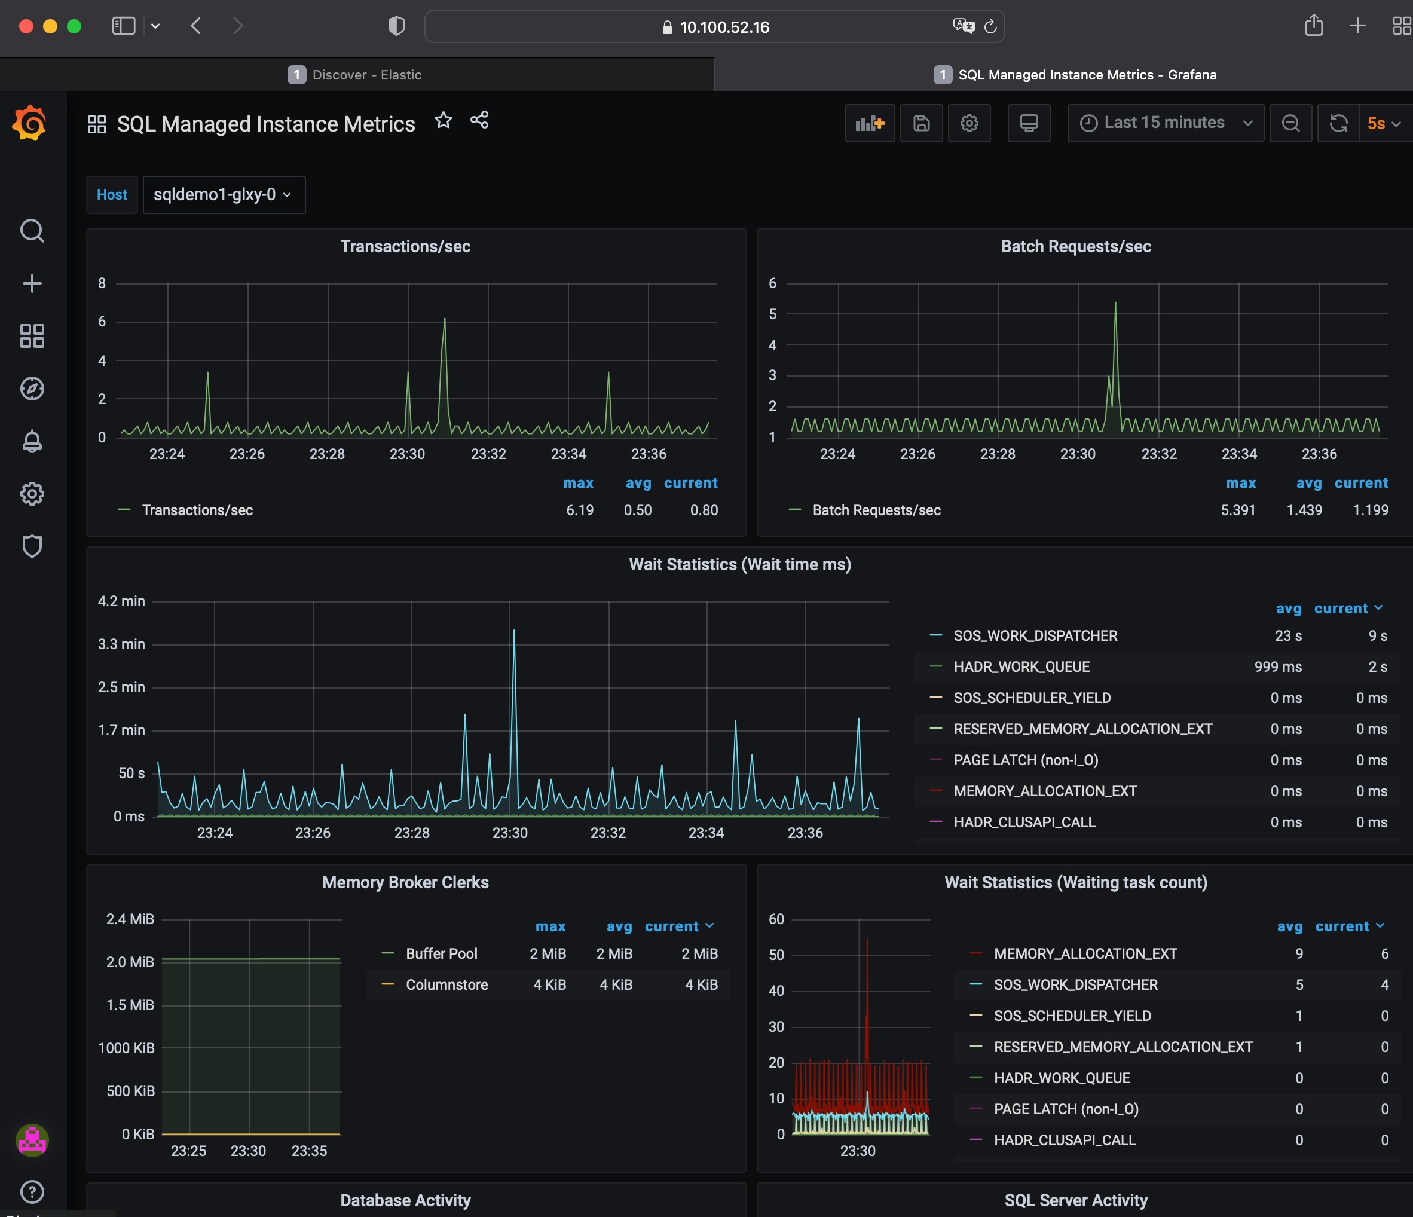
Task: Reload the page from the address bar
Action: [990, 26]
